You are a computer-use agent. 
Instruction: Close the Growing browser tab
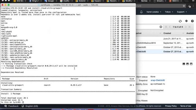coord(165,1)
